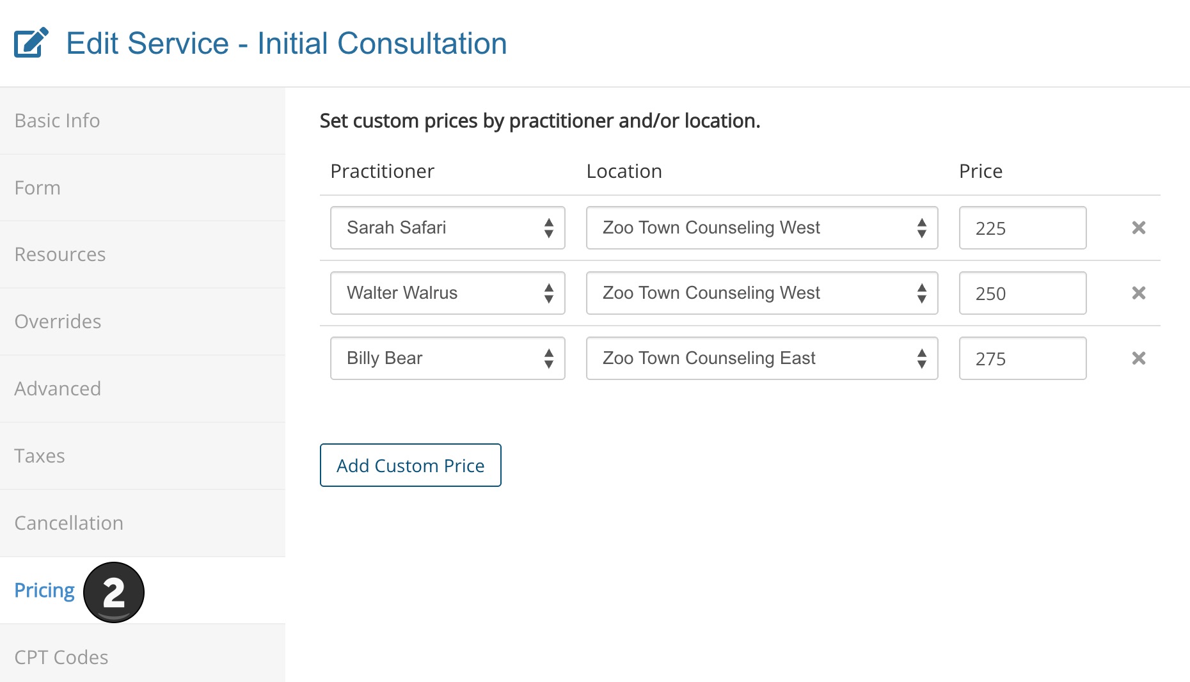The height and width of the screenshot is (682, 1190).
Task: View the CPT Codes tab
Action: pyautogui.click(x=61, y=658)
